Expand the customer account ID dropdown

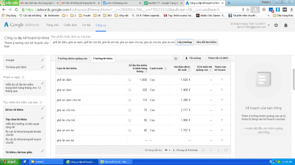[269, 25]
